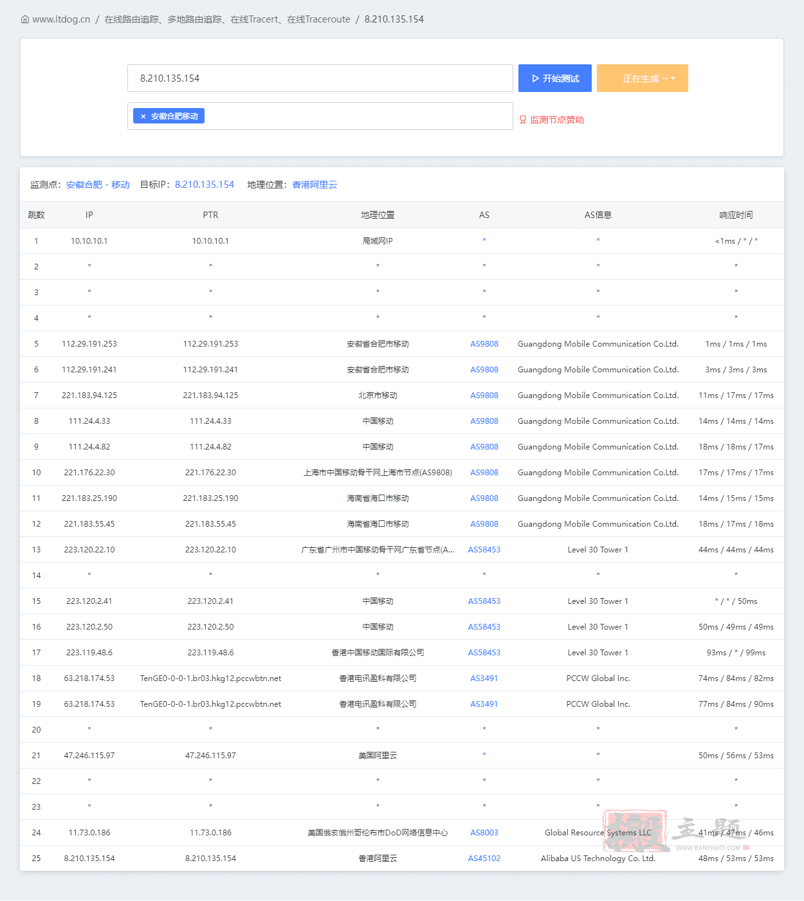This screenshot has height=901, width=804.
Task: Click the 8.210.135.154 breadcrumb item
Action: click(x=394, y=19)
